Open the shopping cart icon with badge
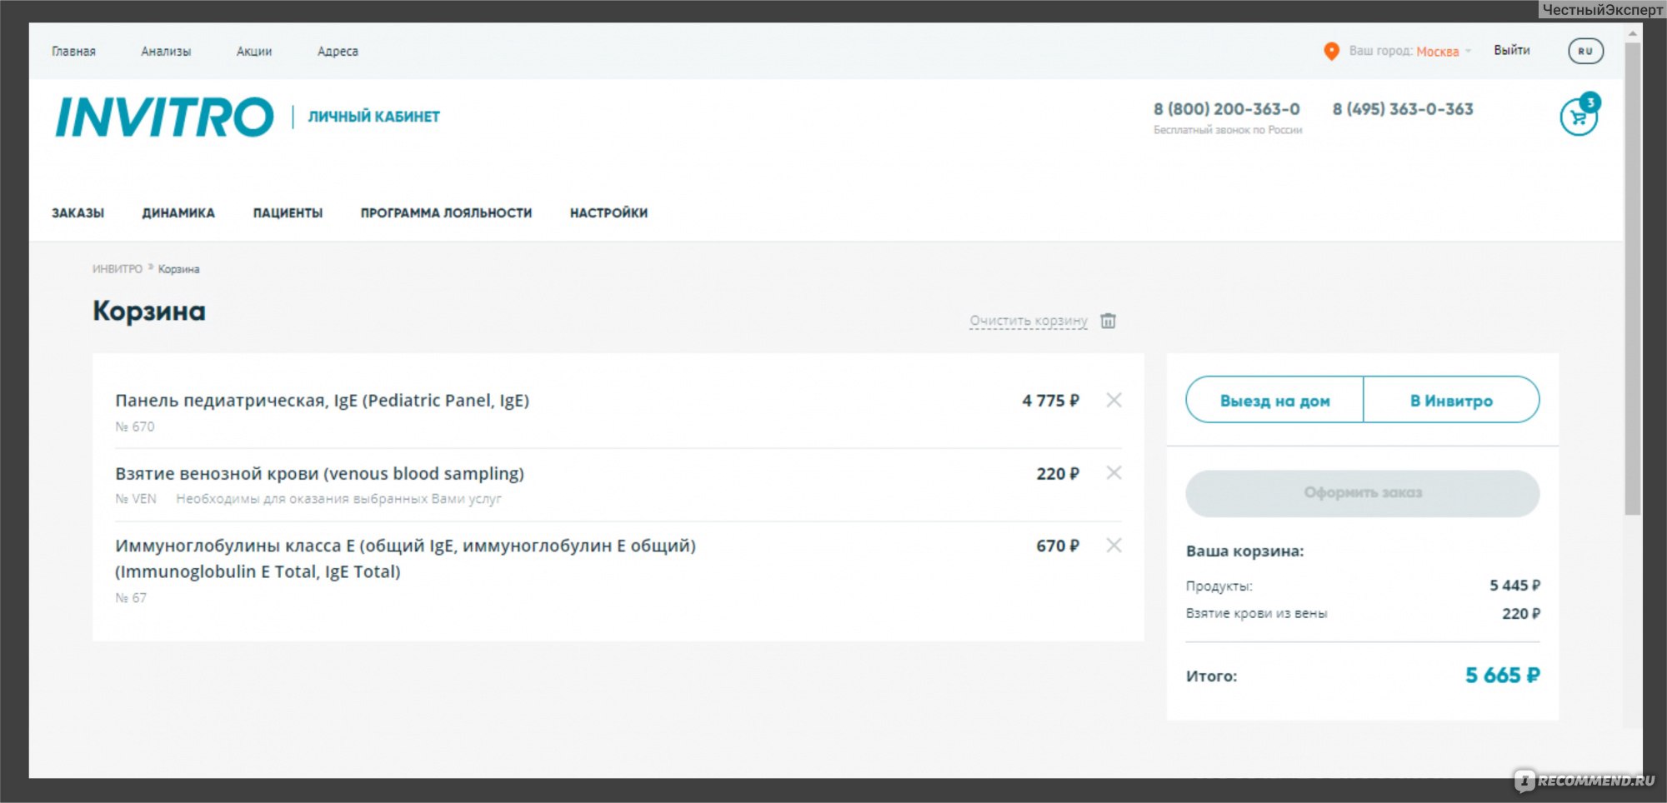Screen dimensions: 1667x803 pyautogui.click(x=1579, y=116)
